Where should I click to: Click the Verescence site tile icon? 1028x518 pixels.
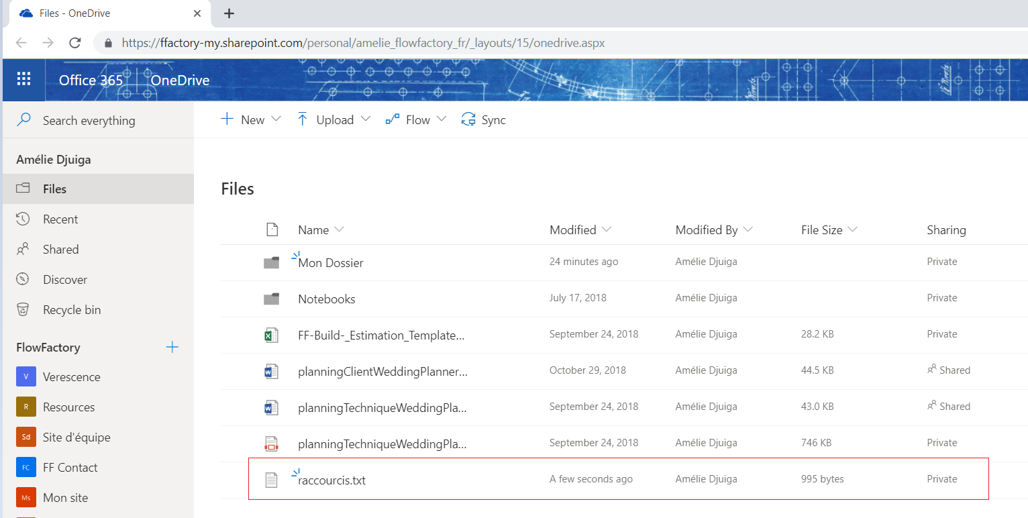click(x=25, y=377)
